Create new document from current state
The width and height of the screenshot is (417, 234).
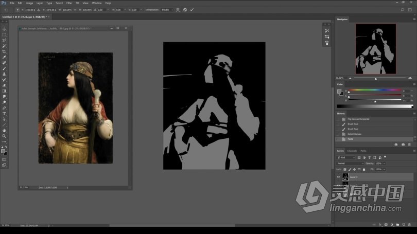396,145
